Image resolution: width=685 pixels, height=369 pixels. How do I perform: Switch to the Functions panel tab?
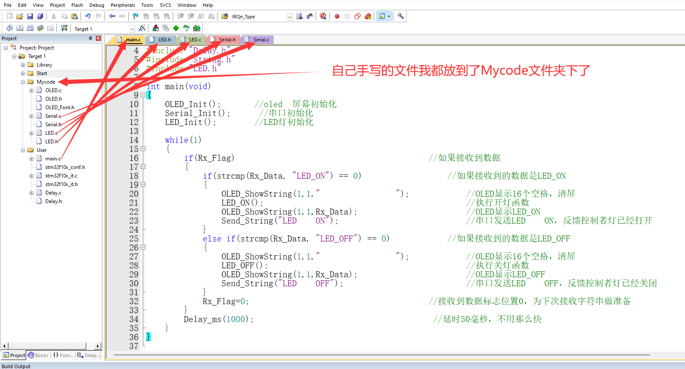pyautogui.click(x=63, y=355)
